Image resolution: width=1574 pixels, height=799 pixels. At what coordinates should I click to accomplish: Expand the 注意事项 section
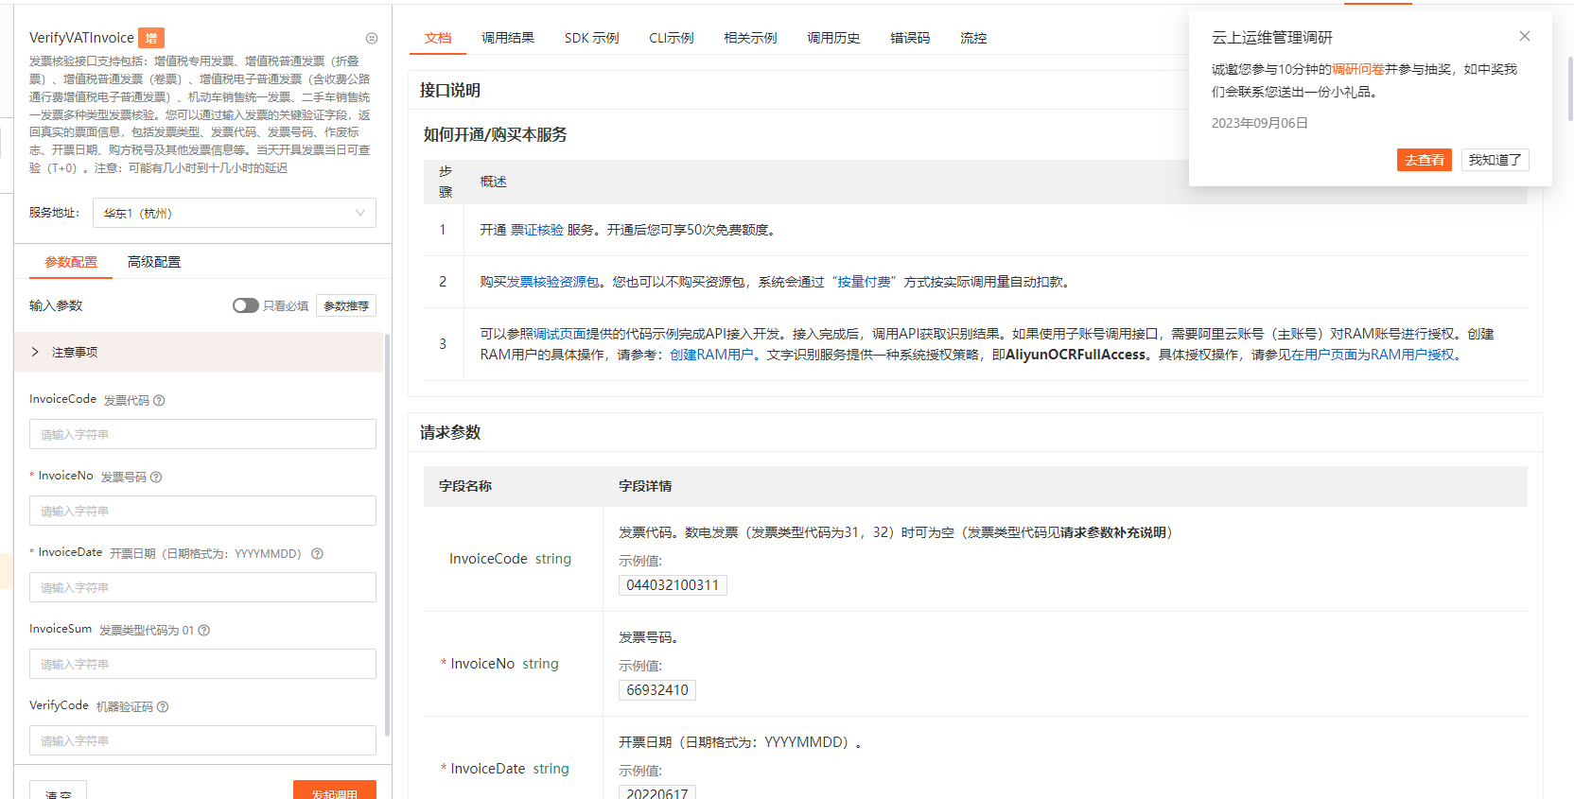tap(199, 352)
